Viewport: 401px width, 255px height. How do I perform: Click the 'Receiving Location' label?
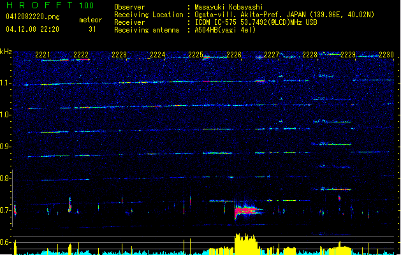149,15
